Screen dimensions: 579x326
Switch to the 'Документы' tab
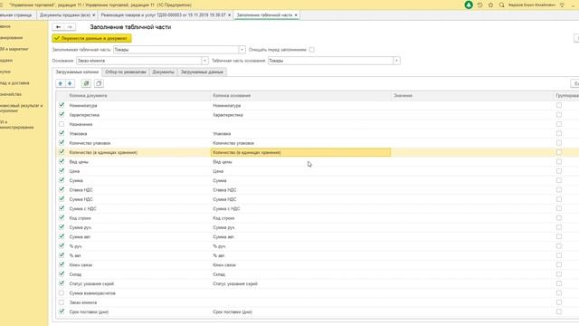tap(163, 72)
